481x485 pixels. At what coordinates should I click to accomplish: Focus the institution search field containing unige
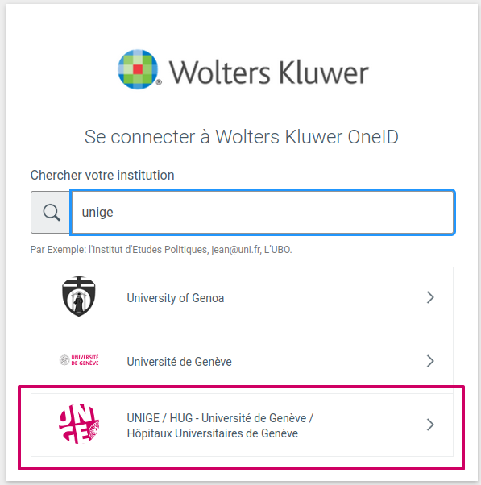(263, 212)
